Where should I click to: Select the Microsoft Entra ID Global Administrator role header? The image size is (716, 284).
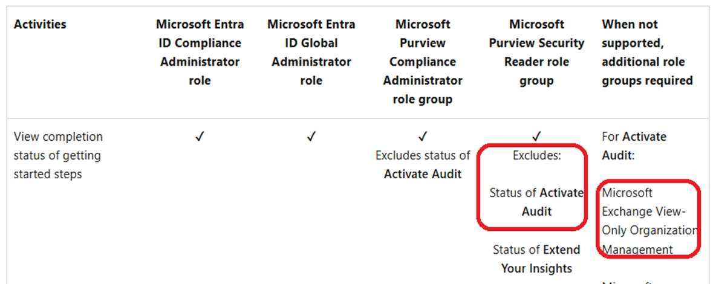pos(311,53)
